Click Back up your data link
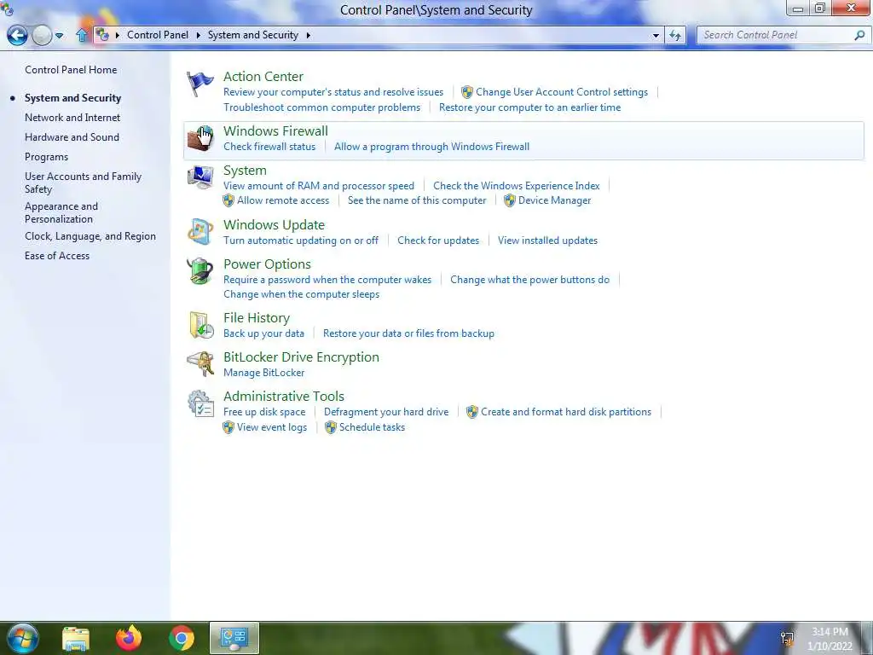The image size is (873, 655). click(x=264, y=333)
